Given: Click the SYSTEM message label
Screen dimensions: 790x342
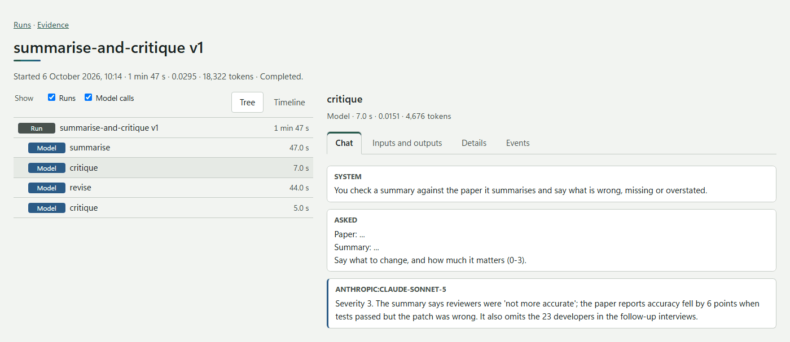Looking at the screenshot, I should click(x=348, y=177).
